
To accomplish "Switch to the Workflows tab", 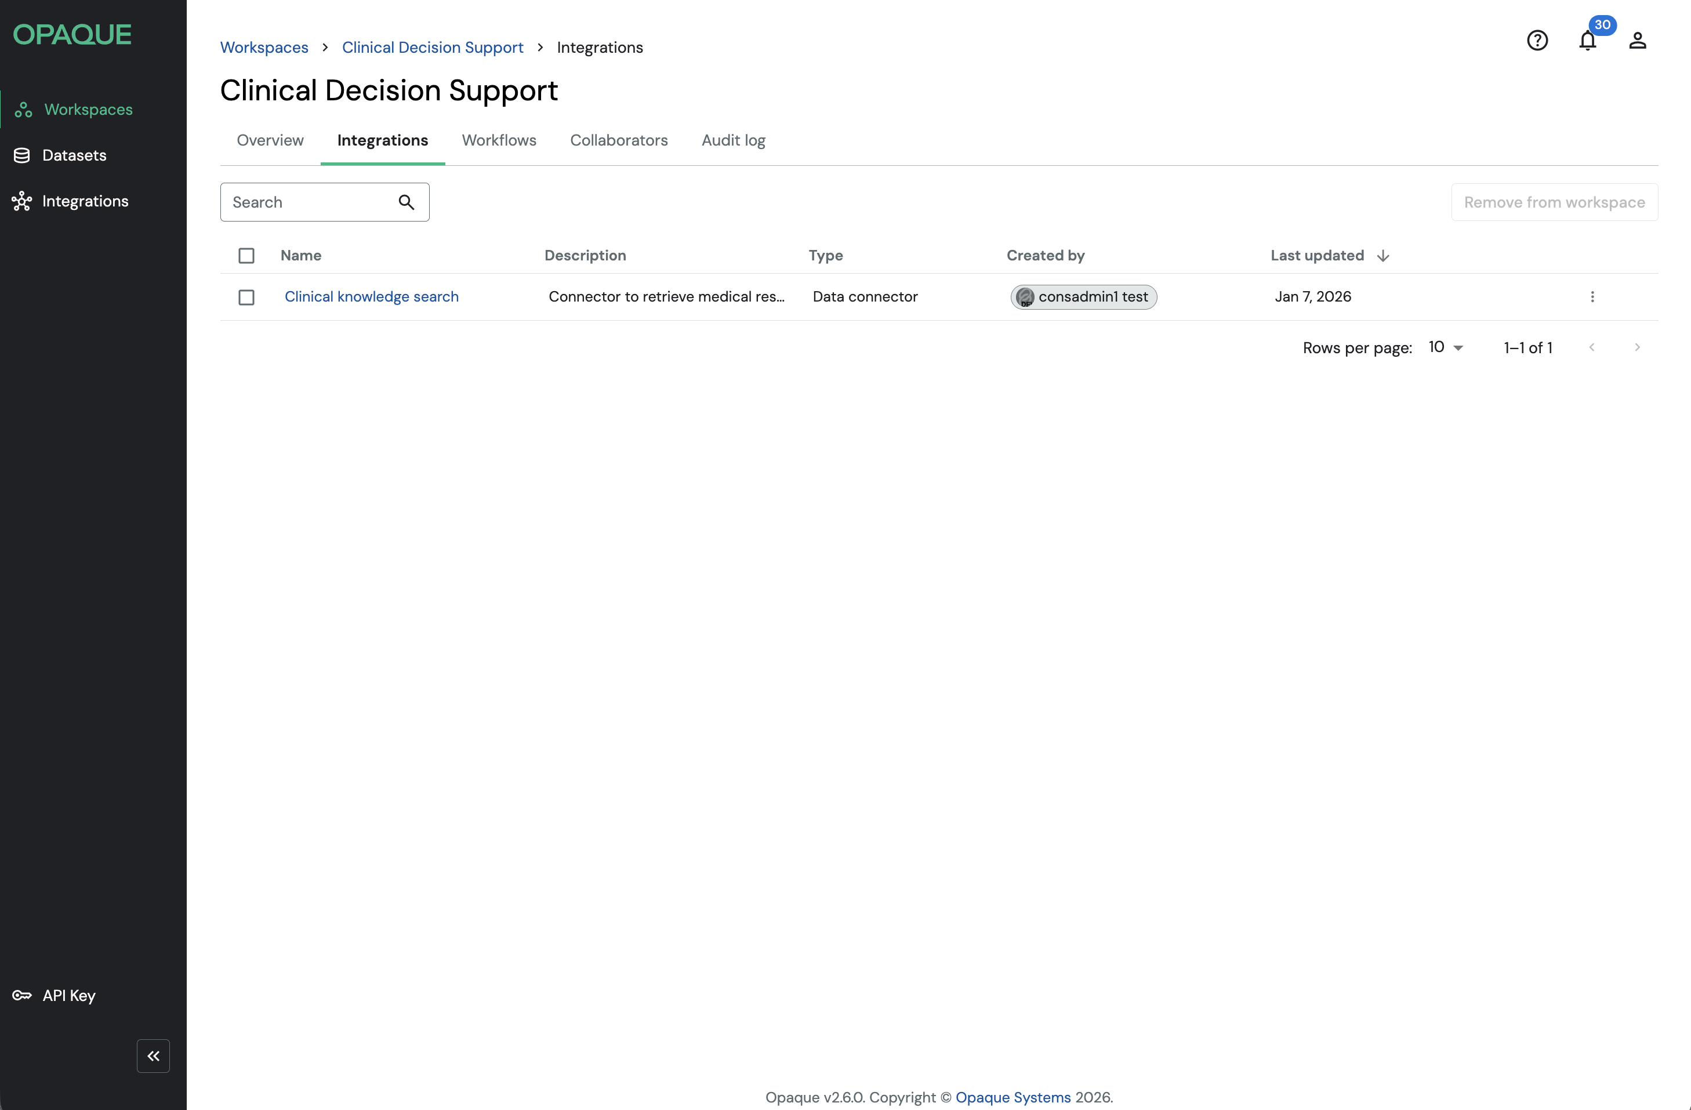I will 499,140.
